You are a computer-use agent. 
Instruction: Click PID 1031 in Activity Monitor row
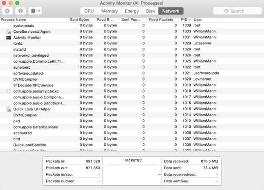[187, 37]
